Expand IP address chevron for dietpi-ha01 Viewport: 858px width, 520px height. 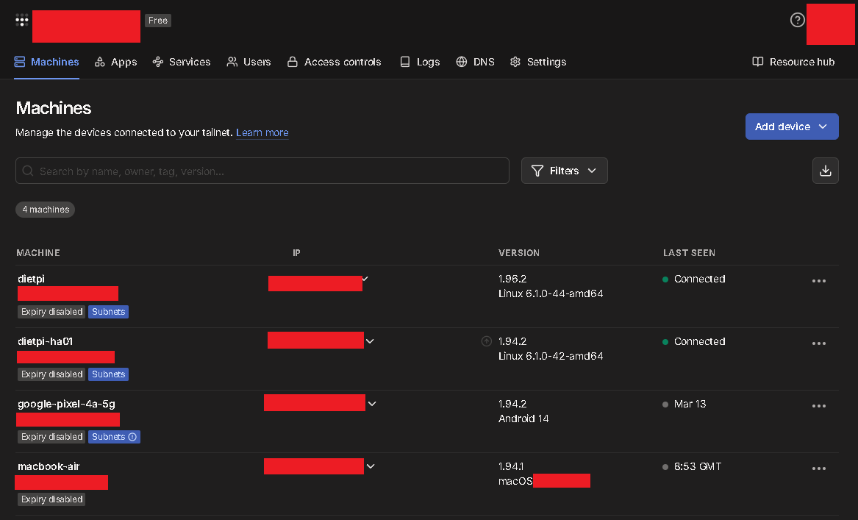[370, 341]
